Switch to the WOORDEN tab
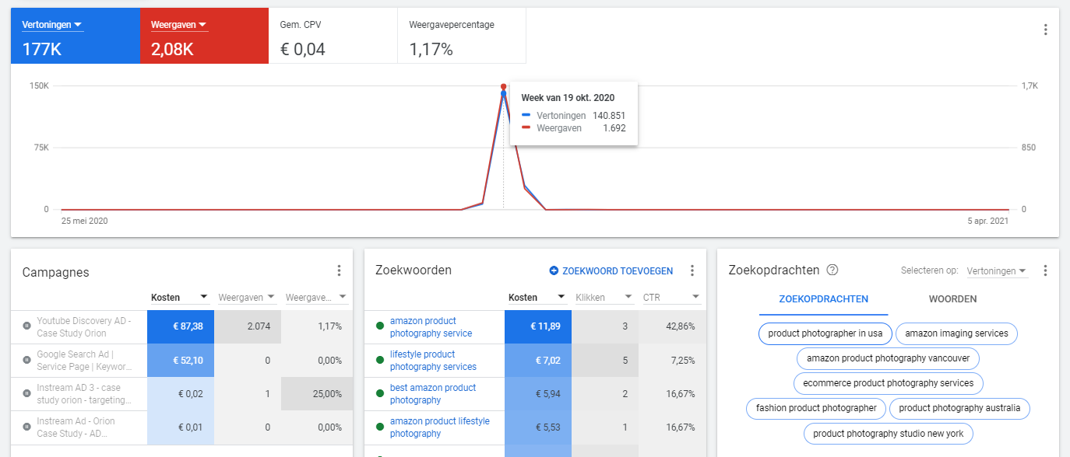 [x=952, y=299]
